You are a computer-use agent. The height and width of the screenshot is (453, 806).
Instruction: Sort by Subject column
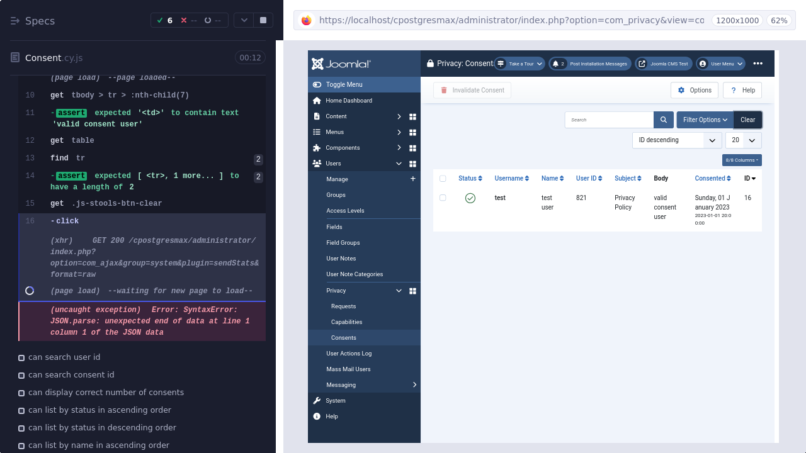click(628, 179)
